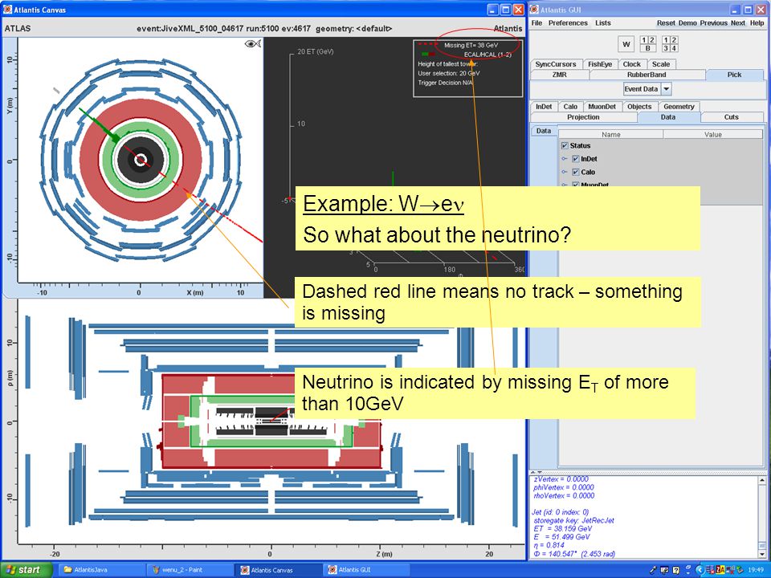Choose the 1-2-3-4 four-window layout icon
This screenshot has height=578, width=771.
[x=670, y=44]
